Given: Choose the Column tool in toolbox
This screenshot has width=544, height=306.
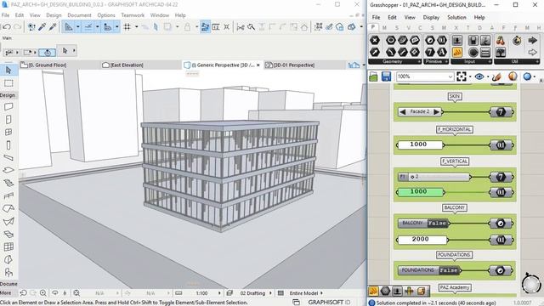Looking at the screenshot, I should (x=8, y=145).
